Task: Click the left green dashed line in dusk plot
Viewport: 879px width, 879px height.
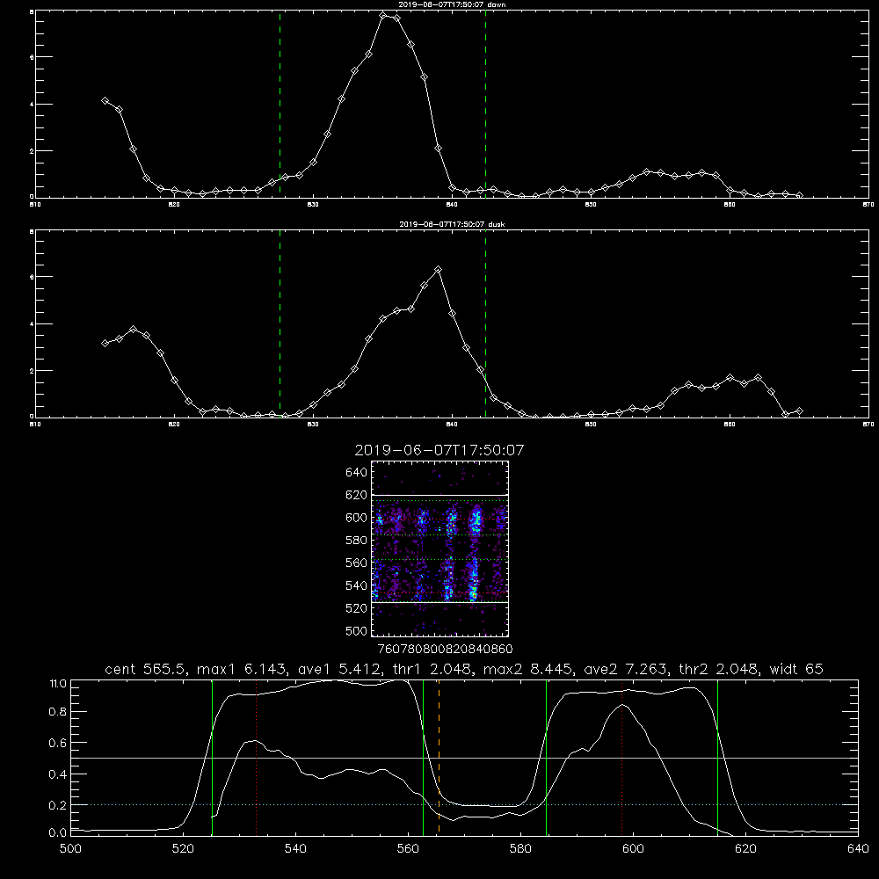Action: (280, 323)
